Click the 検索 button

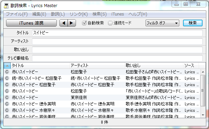click(192, 23)
